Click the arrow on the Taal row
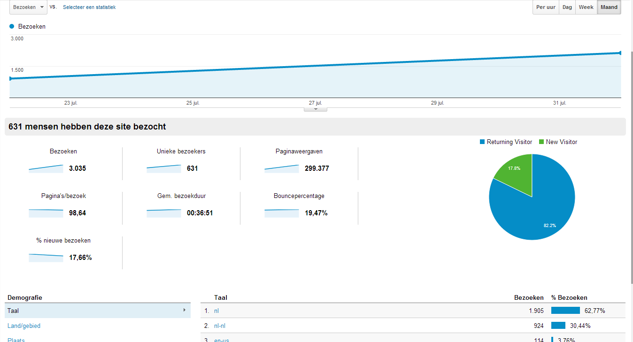This screenshot has height=342, width=633. (x=184, y=310)
